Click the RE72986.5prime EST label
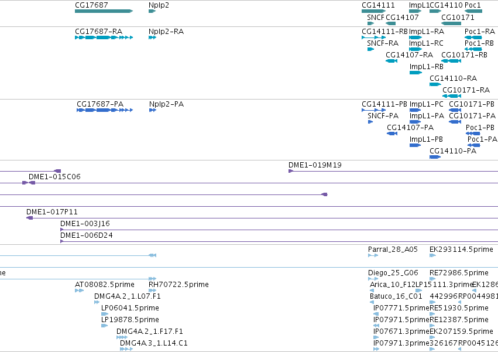 click(459, 273)
